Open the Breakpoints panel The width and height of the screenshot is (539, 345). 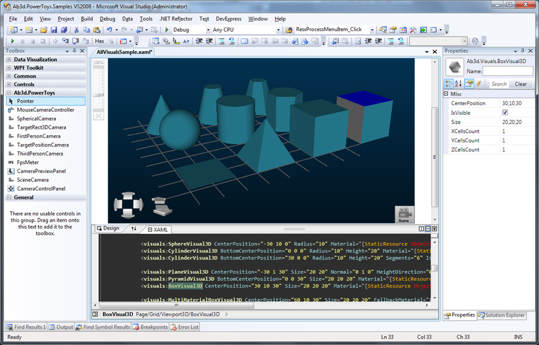coord(150,327)
